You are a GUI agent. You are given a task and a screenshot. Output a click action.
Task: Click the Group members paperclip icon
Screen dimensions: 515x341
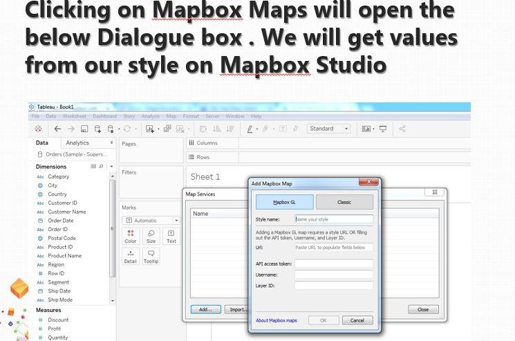tap(265, 129)
